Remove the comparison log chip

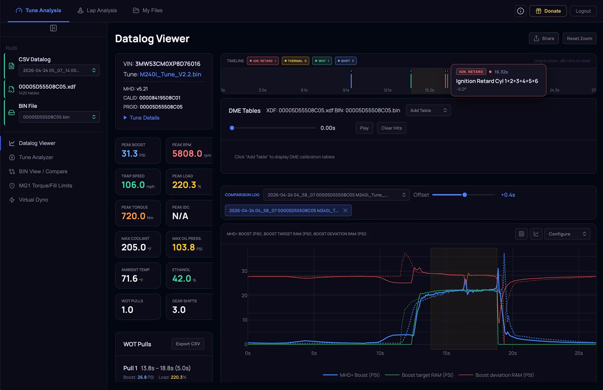coord(345,210)
